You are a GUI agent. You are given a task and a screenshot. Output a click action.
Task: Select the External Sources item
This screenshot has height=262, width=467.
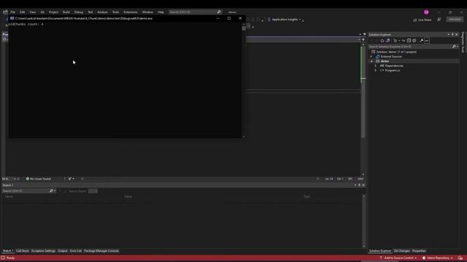(391, 57)
